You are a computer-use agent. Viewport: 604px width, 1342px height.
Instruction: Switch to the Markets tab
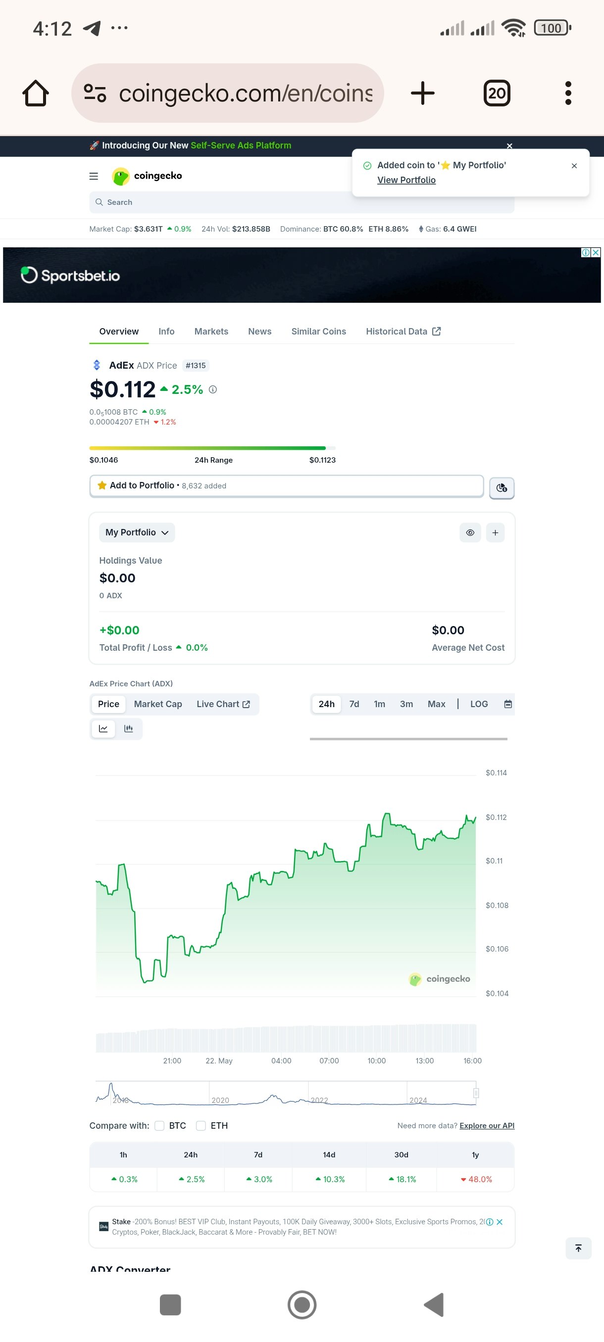pyautogui.click(x=211, y=332)
